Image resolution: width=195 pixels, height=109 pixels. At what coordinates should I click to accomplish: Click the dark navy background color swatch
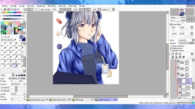point(24,40)
